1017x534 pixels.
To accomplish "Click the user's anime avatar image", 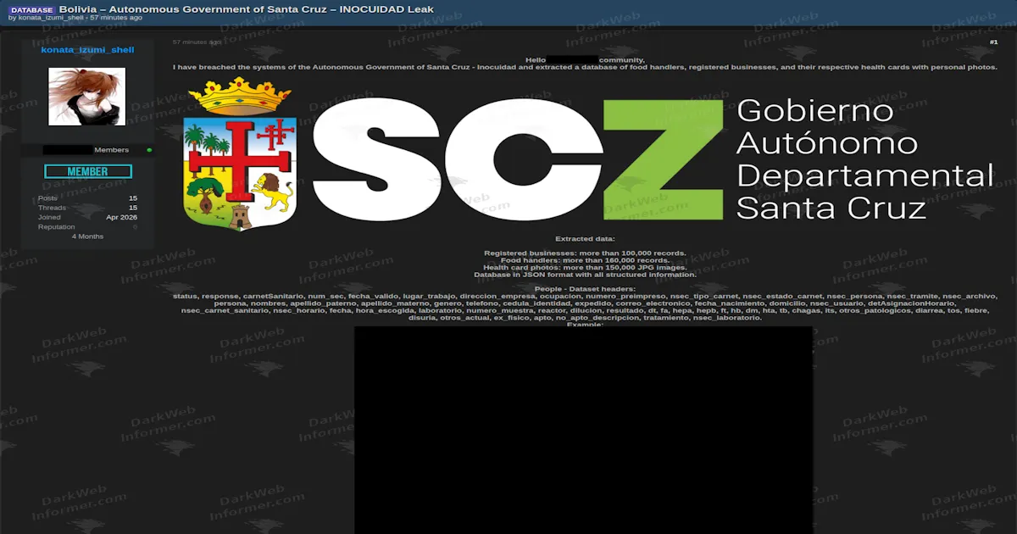I will tap(87, 97).
